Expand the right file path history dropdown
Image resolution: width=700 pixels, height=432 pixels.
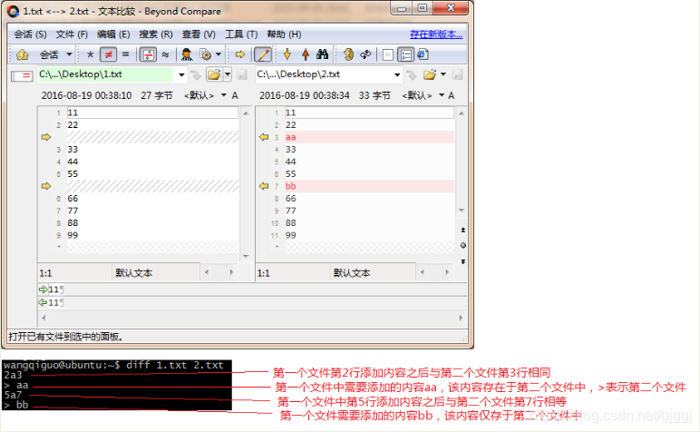[397, 74]
